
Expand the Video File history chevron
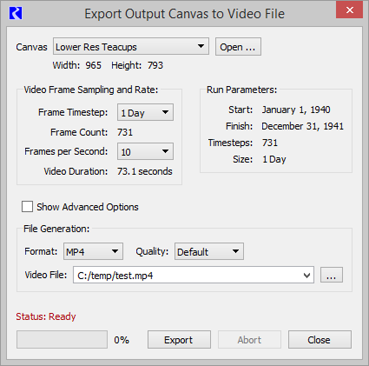[307, 275]
